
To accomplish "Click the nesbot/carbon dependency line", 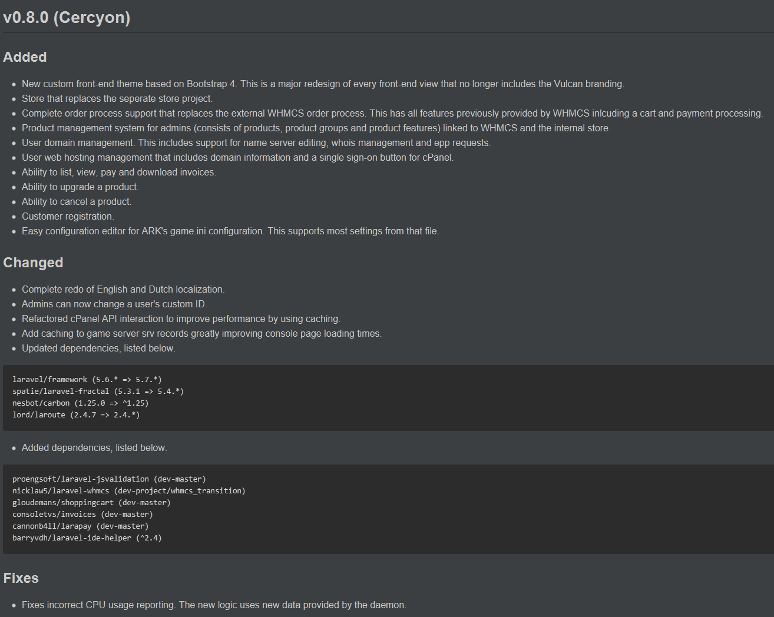I will click(x=80, y=403).
